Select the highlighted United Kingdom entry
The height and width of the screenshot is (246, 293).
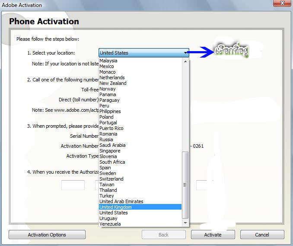click(140, 207)
